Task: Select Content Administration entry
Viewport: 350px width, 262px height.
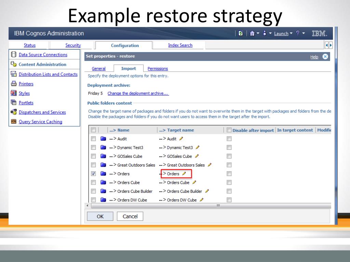Action: coord(42,64)
